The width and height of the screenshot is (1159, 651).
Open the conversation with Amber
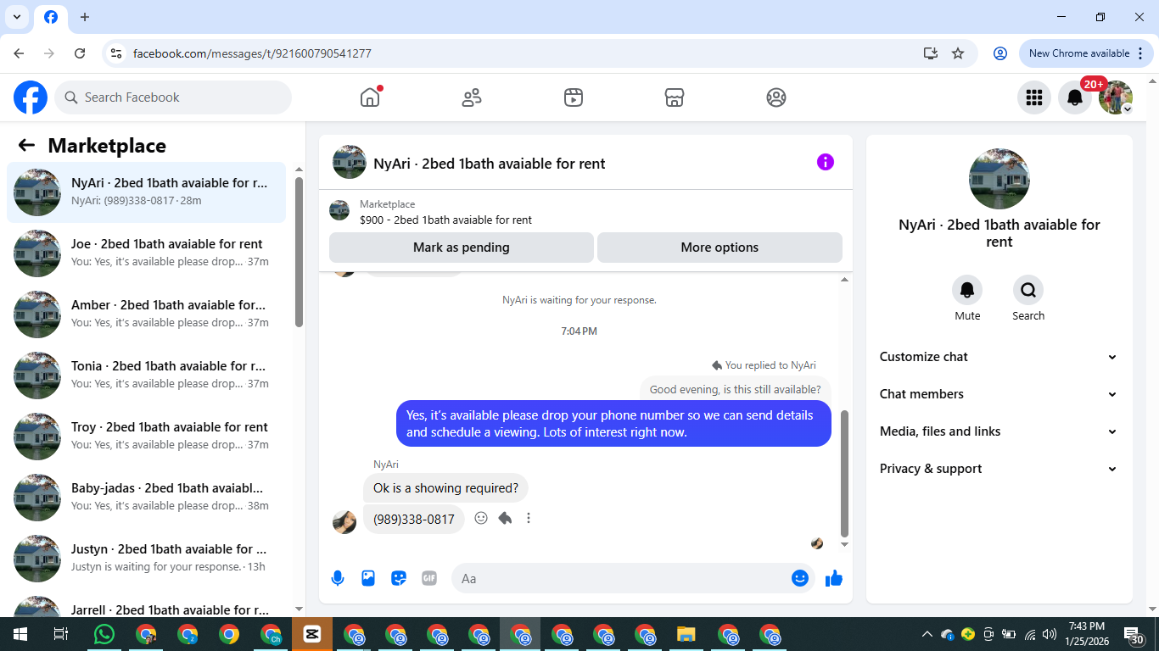(146, 314)
